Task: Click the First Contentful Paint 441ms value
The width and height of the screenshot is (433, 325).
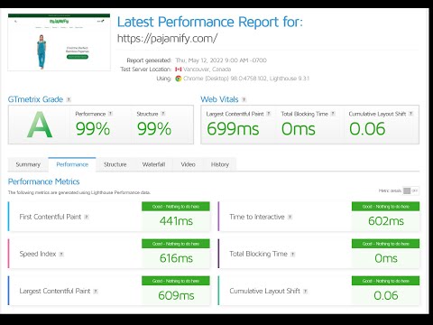Action: pyautogui.click(x=176, y=221)
